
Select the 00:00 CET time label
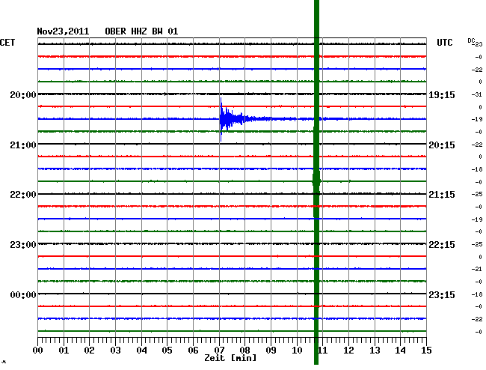tap(23, 294)
